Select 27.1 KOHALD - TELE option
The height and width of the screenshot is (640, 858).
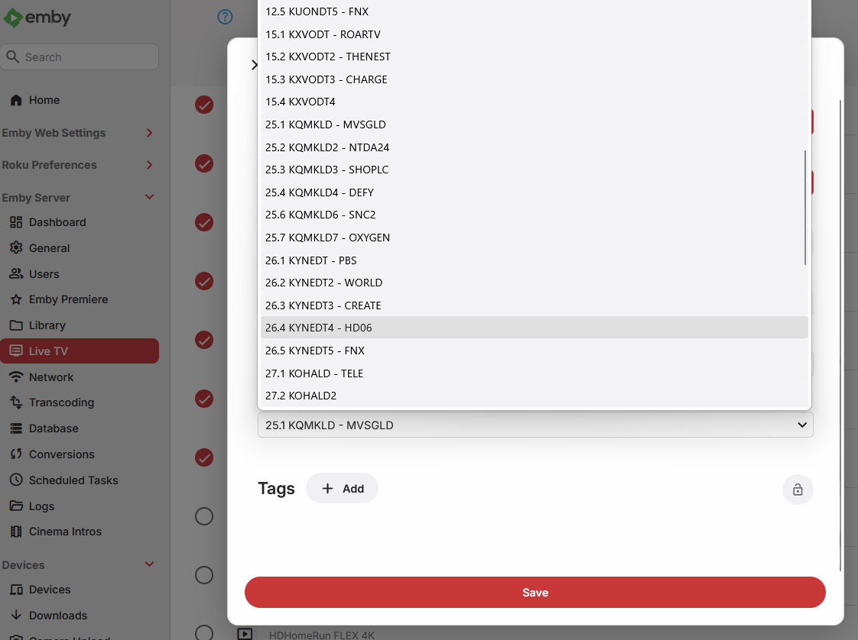click(x=534, y=373)
